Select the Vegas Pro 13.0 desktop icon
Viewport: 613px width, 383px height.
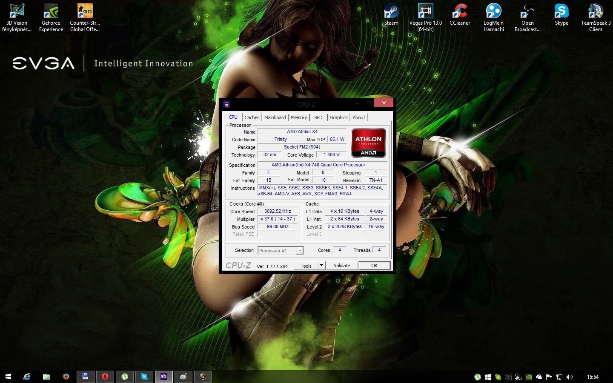pos(425,17)
